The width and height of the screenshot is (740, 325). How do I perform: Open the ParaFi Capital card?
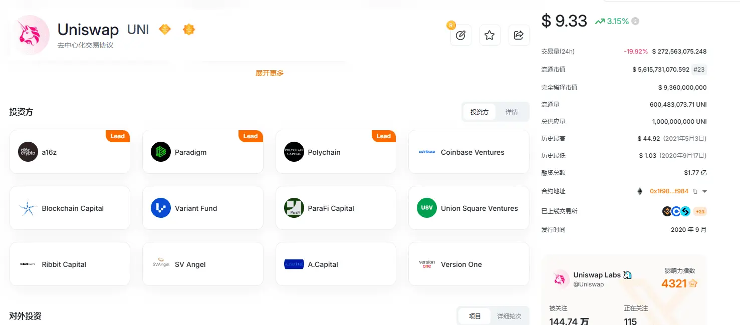pos(336,208)
